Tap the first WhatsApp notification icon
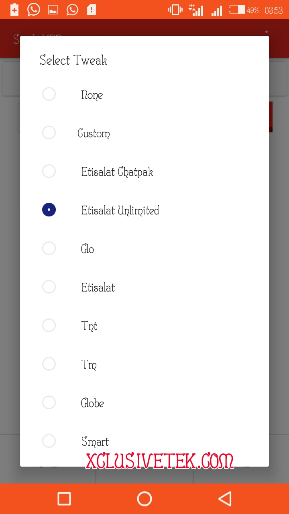Image resolution: width=289 pixels, height=514 pixels. pyautogui.click(x=34, y=10)
